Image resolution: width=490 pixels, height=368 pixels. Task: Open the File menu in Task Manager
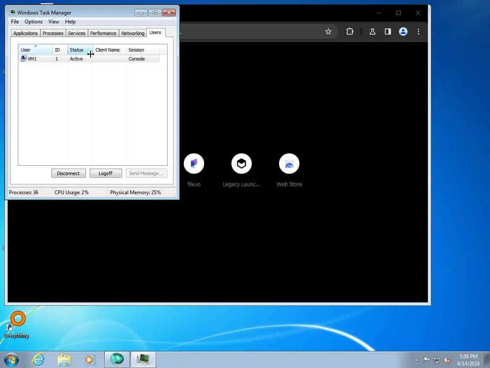pos(15,22)
